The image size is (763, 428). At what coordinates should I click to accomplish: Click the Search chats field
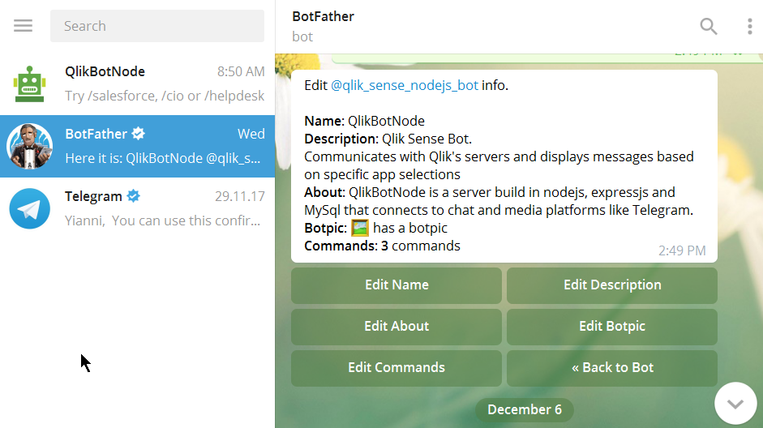pos(157,26)
